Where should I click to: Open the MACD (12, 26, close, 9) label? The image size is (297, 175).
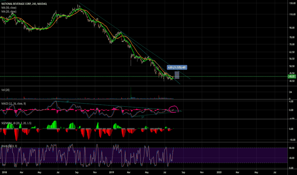coord(14,104)
